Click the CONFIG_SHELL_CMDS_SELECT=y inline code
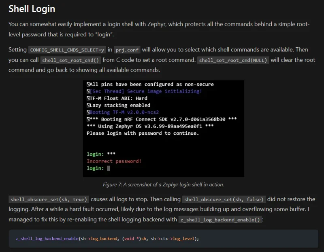 [67, 50]
